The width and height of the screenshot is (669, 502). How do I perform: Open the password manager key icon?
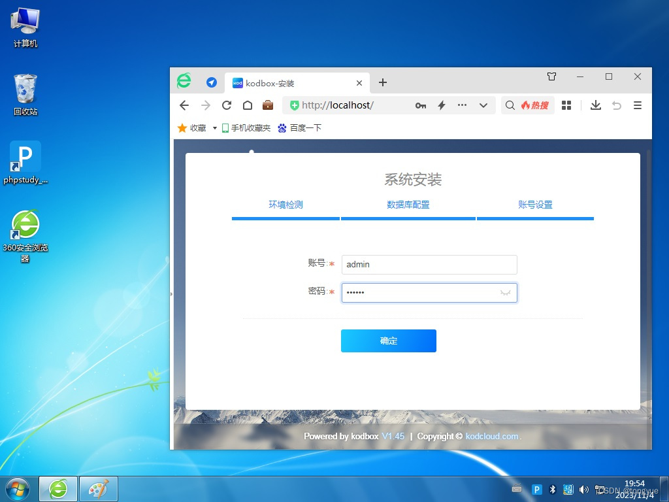pyautogui.click(x=421, y=105)
